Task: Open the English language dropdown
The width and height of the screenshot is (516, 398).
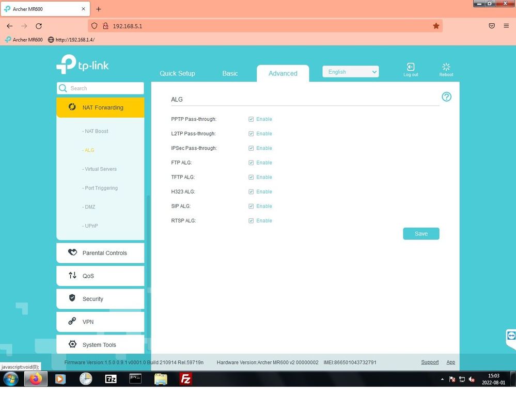Action: pyautogui.click(x=351, y=72)
